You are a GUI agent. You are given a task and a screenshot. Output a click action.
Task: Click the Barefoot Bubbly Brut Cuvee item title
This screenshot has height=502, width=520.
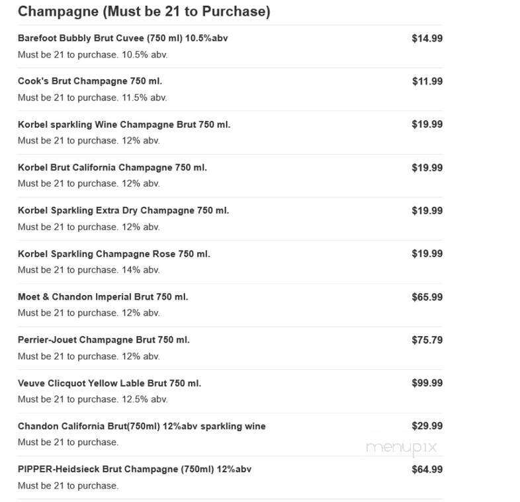(123, 38)
